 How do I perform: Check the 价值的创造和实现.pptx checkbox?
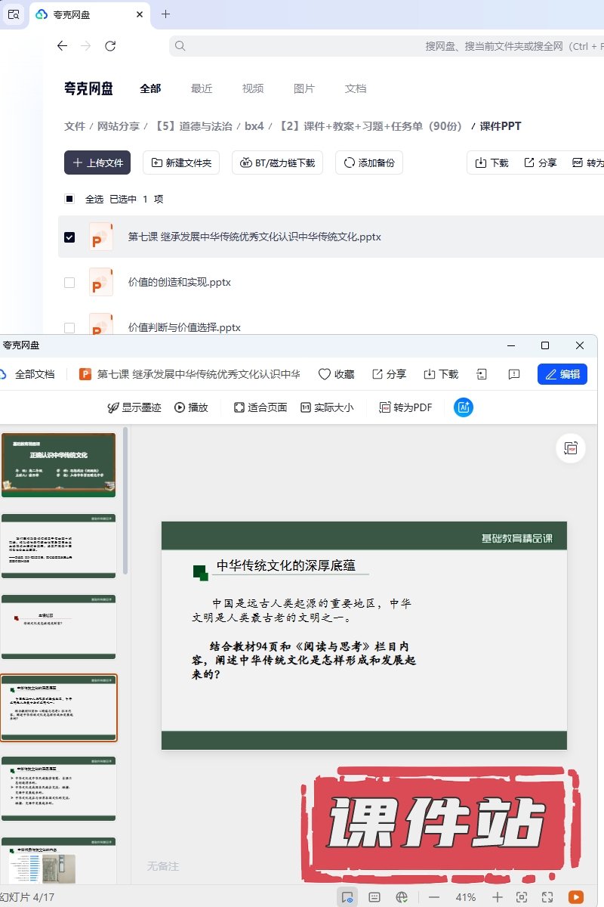point(69,283)
